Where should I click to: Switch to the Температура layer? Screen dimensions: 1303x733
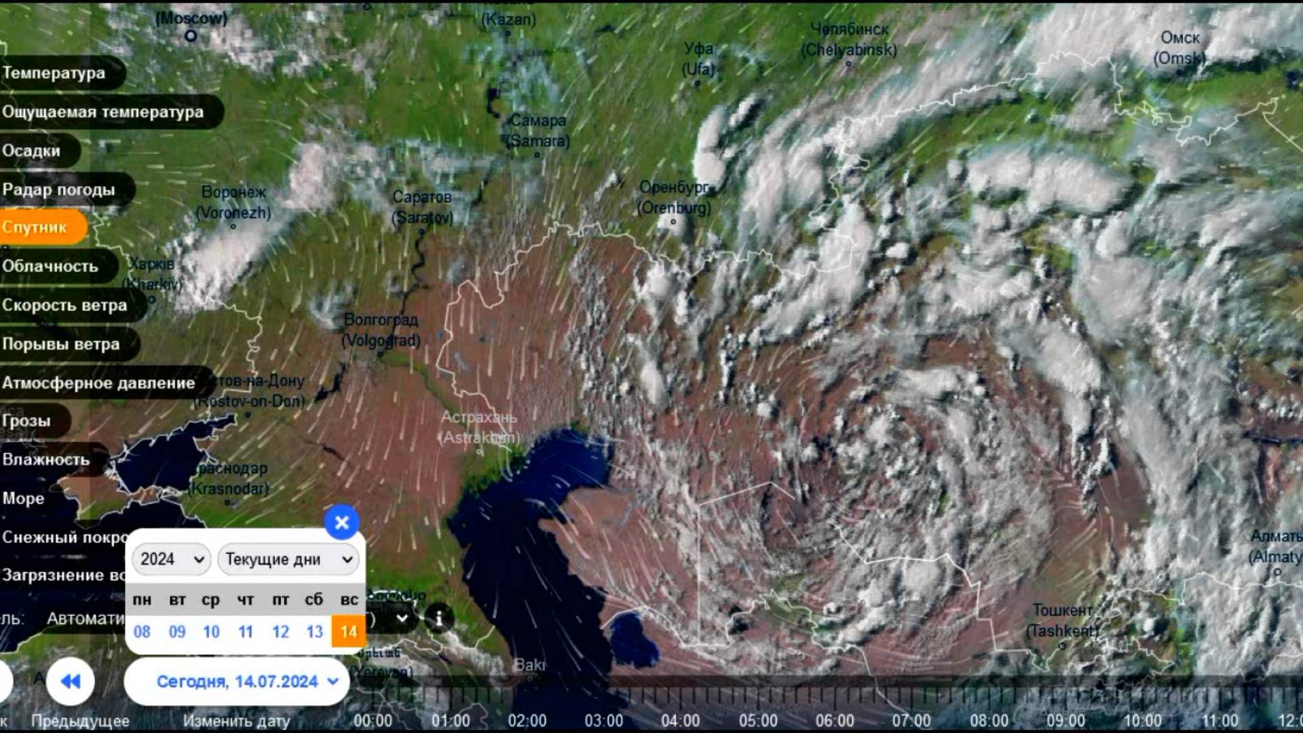click(x=54, y=73)
